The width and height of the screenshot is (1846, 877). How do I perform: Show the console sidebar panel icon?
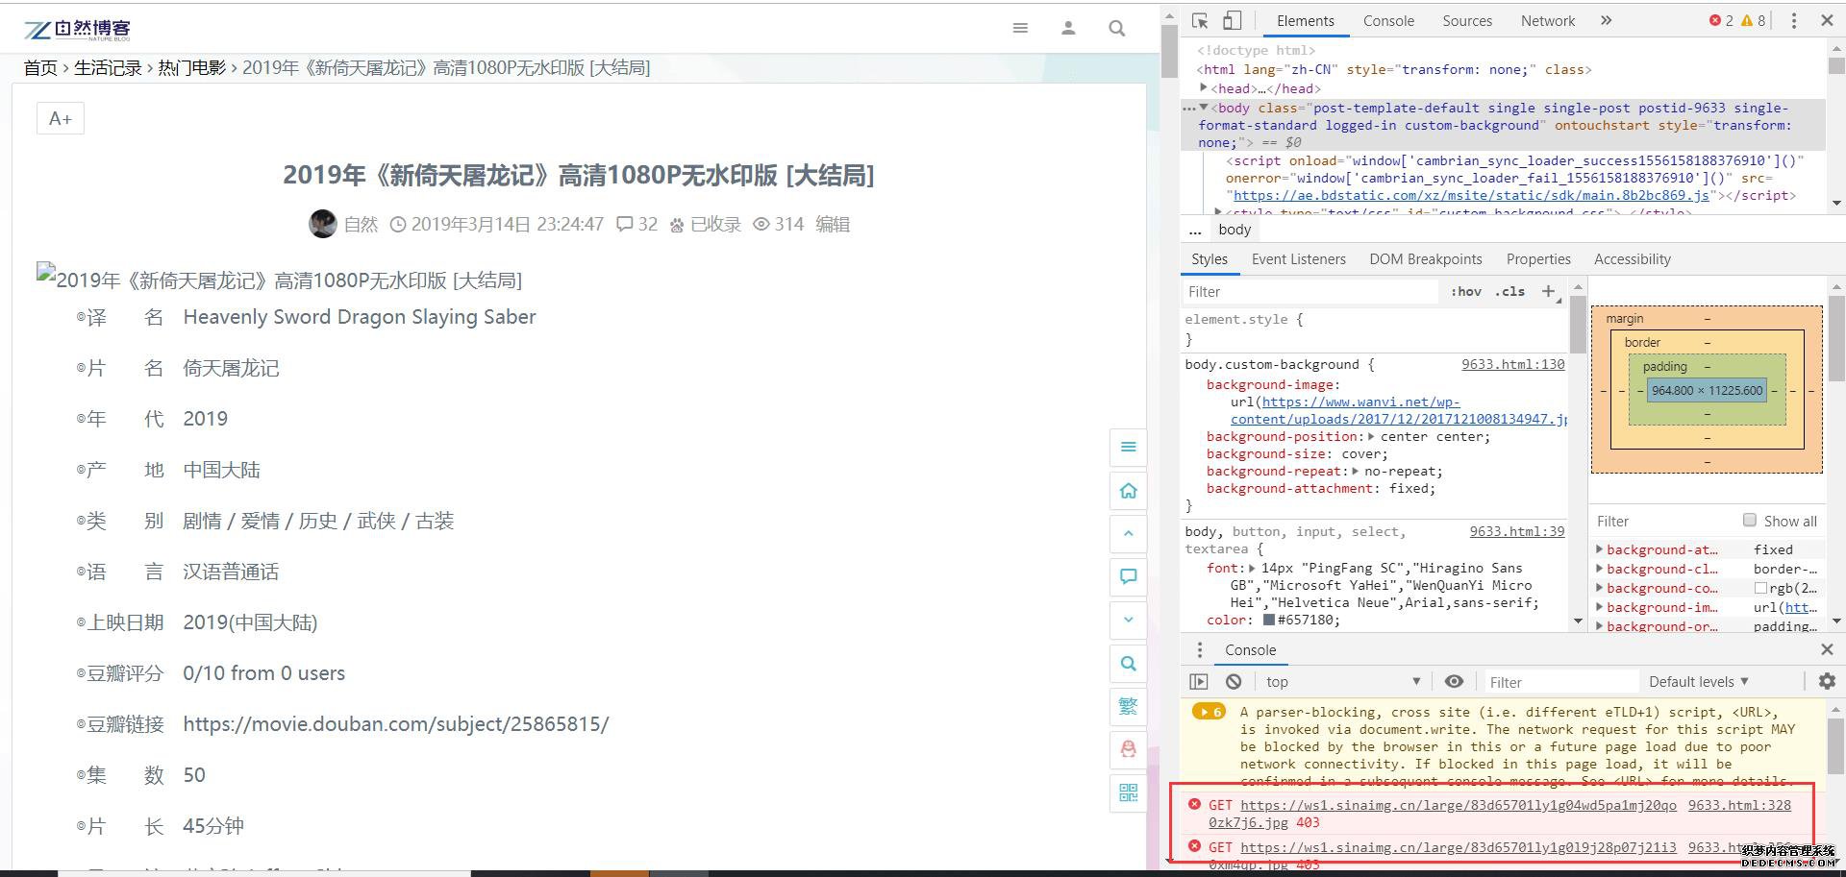tap(1199, 681)
